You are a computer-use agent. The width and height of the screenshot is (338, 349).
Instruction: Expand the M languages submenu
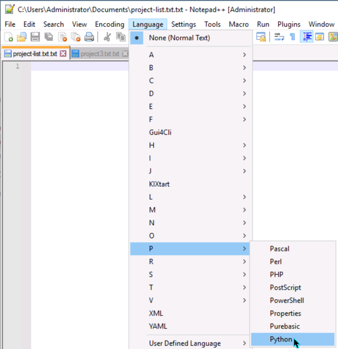tap(191, 210)
